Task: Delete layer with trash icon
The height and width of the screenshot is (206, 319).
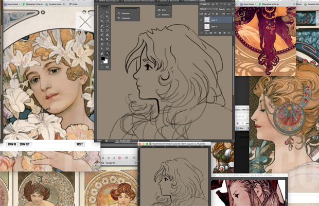Action: coord(229,33)
